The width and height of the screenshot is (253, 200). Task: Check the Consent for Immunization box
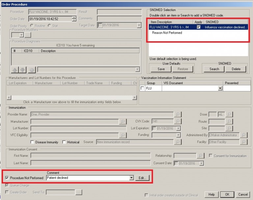[x=211, y=156]
